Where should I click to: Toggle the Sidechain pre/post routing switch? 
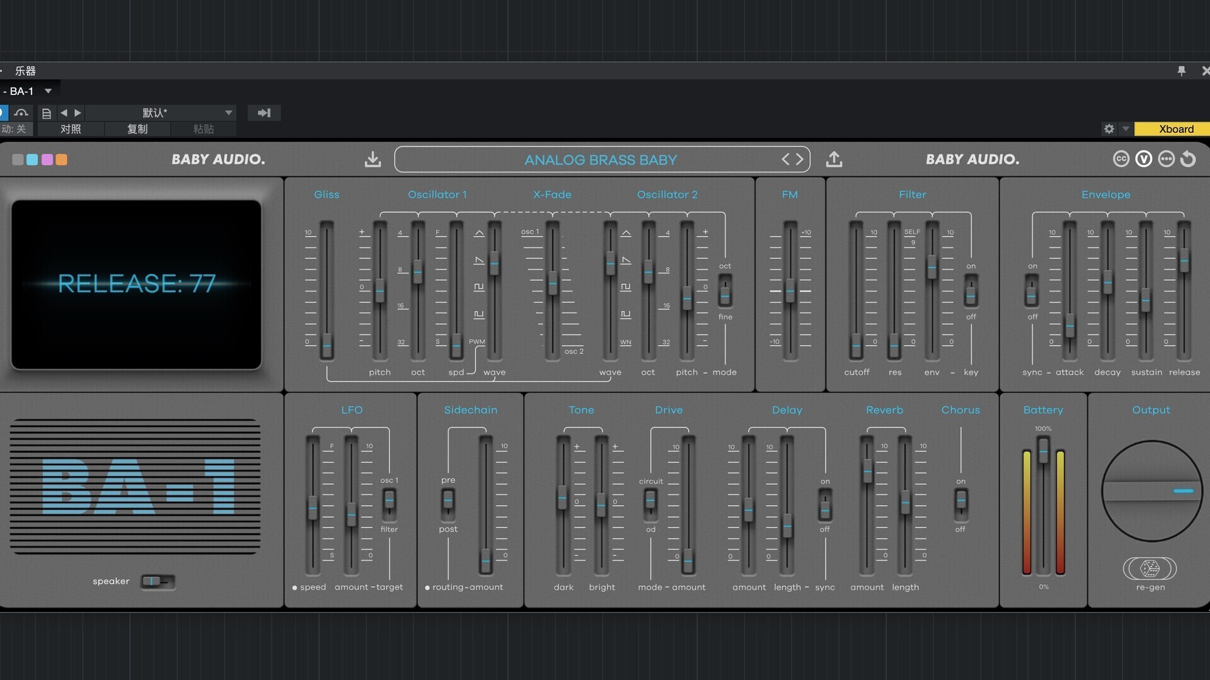click(448, 504)
